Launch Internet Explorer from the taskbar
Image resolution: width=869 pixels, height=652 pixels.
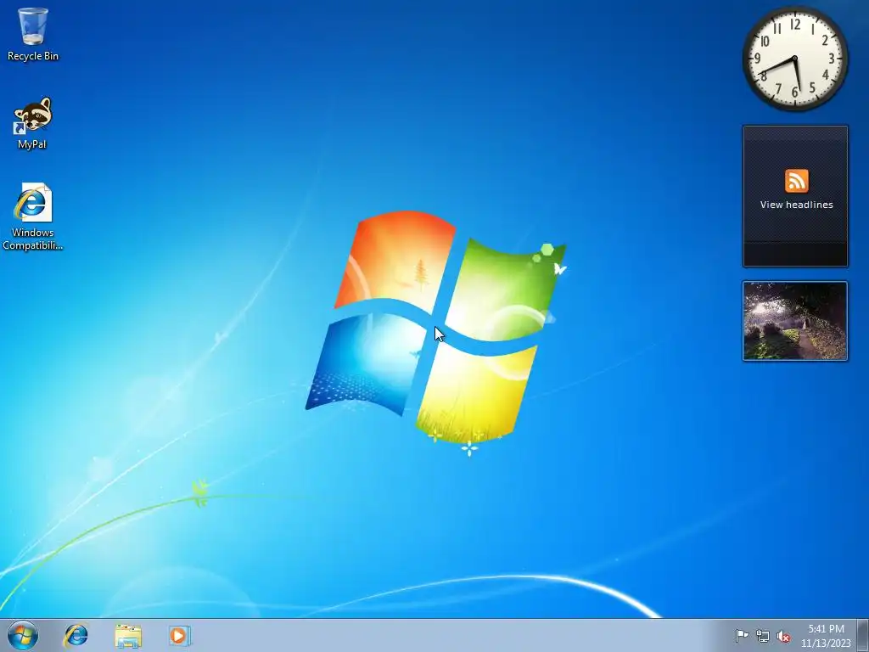point(76,635)
